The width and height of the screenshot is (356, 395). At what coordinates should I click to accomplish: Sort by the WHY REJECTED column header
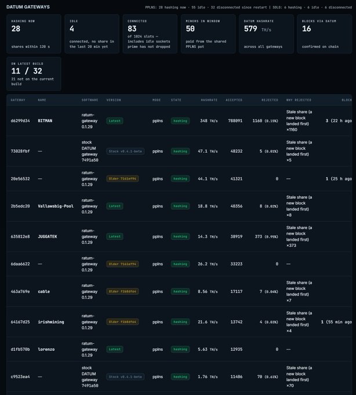[x=299, y=100]
